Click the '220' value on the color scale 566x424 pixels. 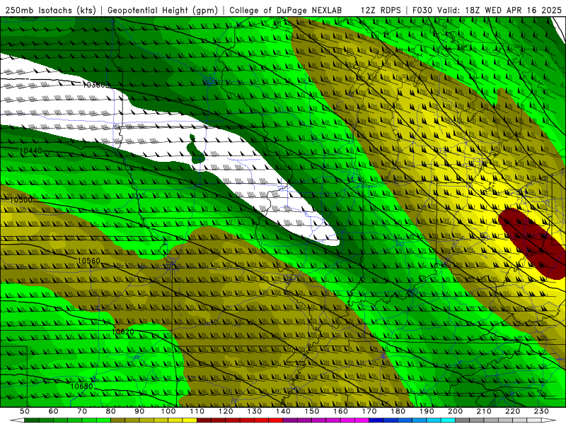pos(512,411)
